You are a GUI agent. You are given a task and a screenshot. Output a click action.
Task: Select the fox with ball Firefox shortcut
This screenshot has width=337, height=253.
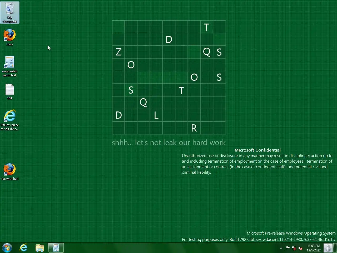coord(9,172)
